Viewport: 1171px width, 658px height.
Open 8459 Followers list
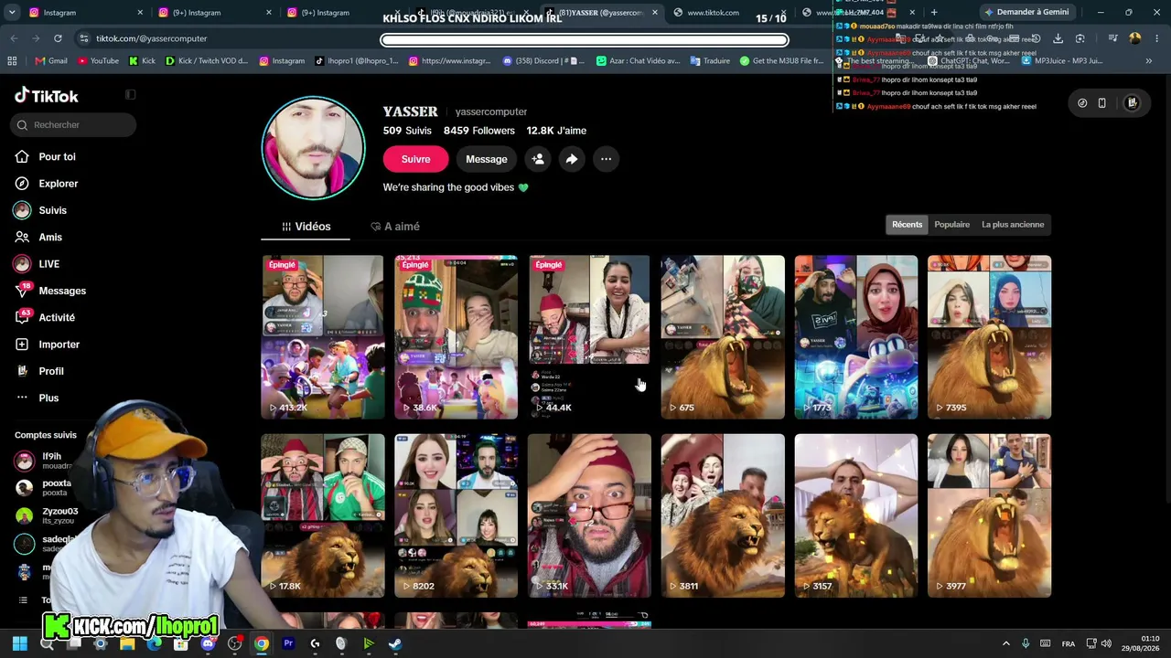479,131
